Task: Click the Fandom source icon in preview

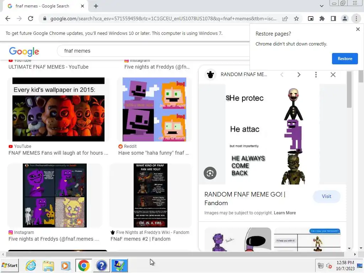Action: [210, 75]
